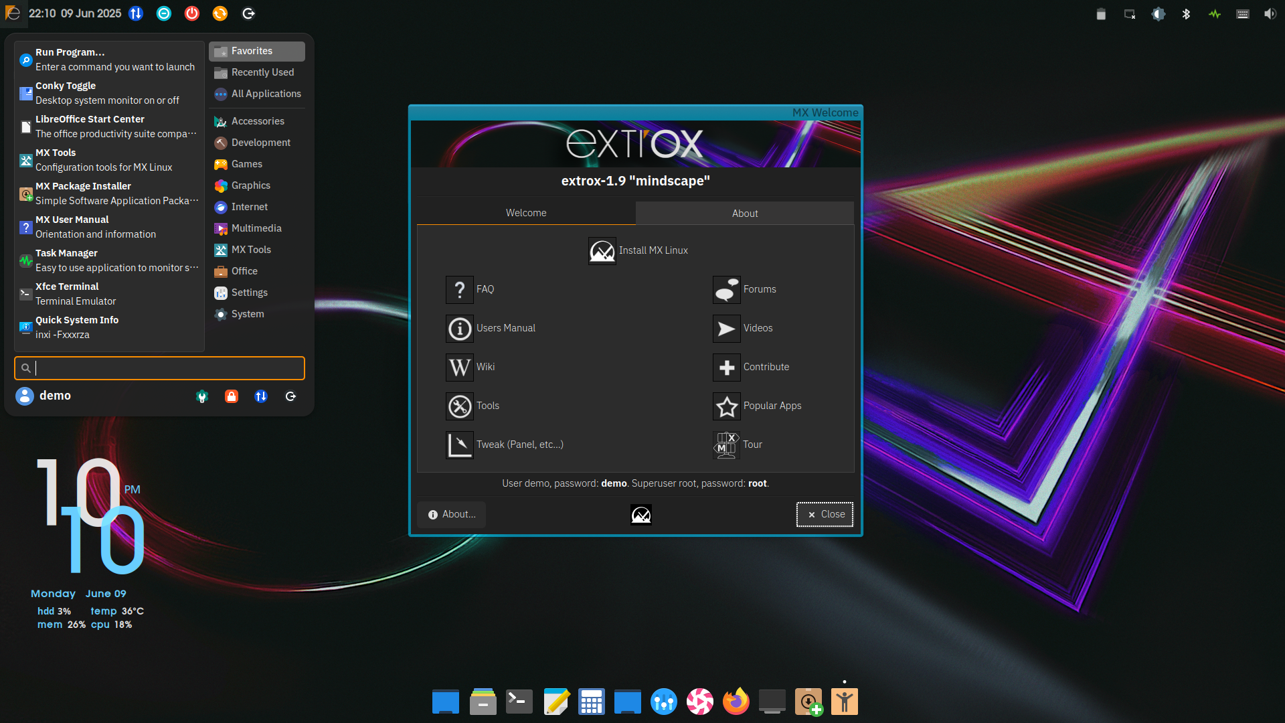Click the system monitor pulse tray icon

point(1214,13)
